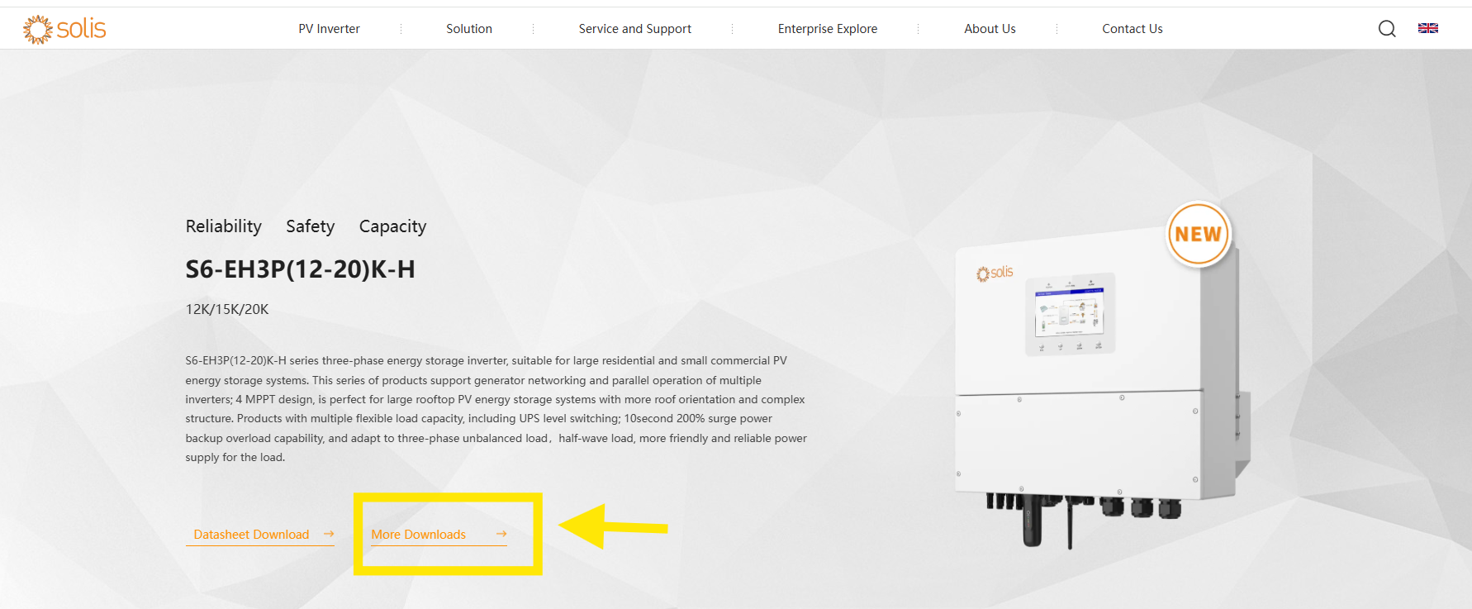This screenshot has height=609, width=1472.
Task: Click the UK flag language icon
Action: coord(1428,28)
